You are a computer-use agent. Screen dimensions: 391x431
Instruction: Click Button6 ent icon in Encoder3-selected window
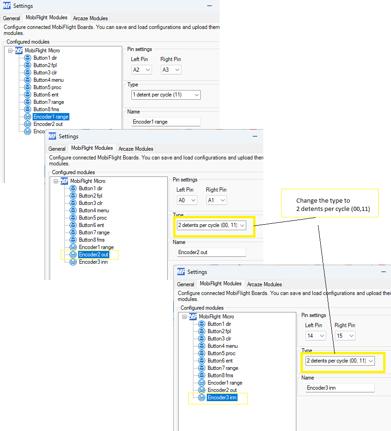pyautogui.click(x=202, y=361)
